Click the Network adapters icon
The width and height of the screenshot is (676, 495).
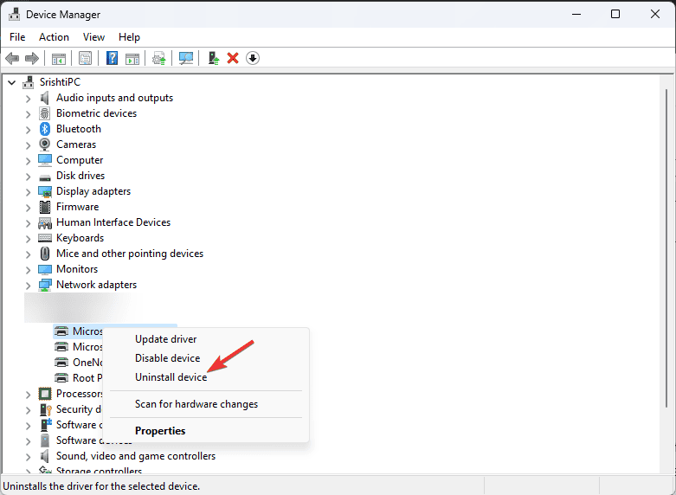click(45, 285)
